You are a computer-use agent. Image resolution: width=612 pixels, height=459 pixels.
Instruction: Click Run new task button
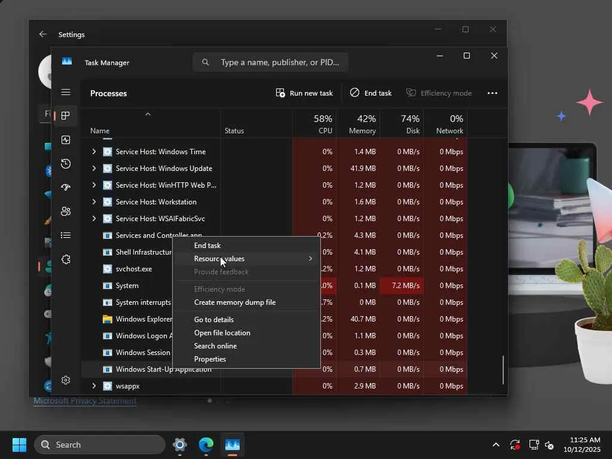(304, 93)
